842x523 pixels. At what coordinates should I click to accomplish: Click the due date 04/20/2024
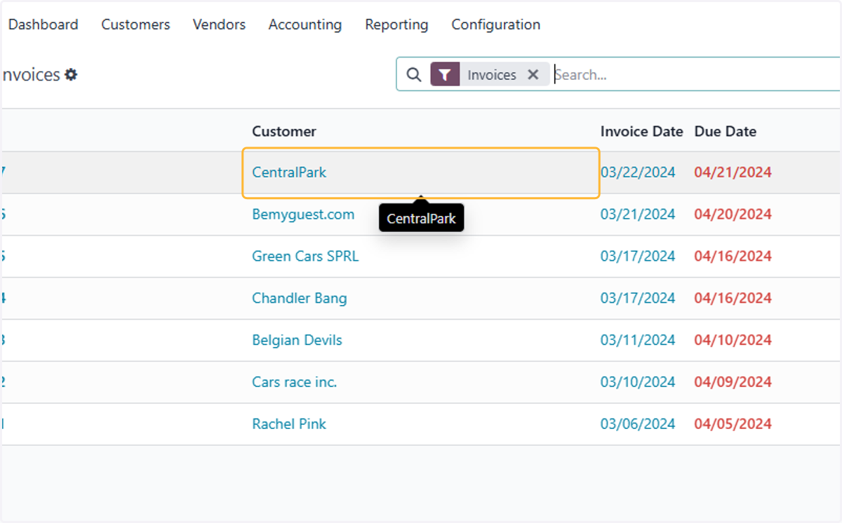(733, 214)
